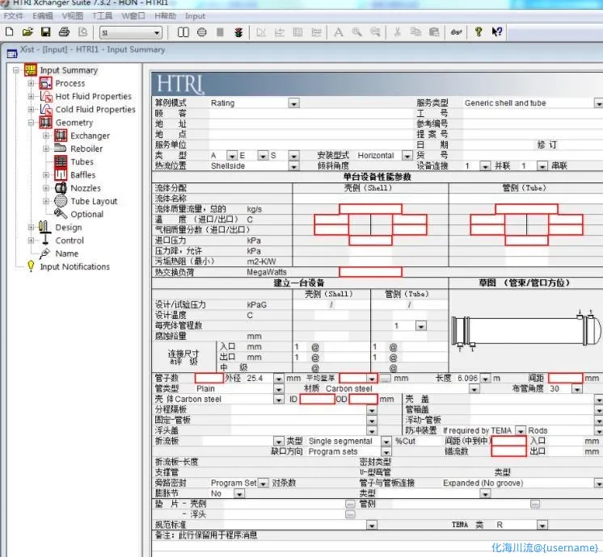Click the scissors Cut toolbar icon
This screenshot has height=557, width=603.
(397, 31)
